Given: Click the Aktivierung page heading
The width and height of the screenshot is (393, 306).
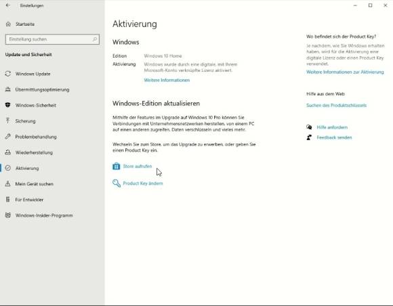Looking at the screenshot, I should pyautogui.click(x=135, y=24).
